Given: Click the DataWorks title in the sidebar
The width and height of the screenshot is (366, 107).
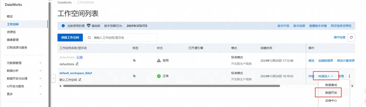Looking at the screenshot, I should click(14, 5).
